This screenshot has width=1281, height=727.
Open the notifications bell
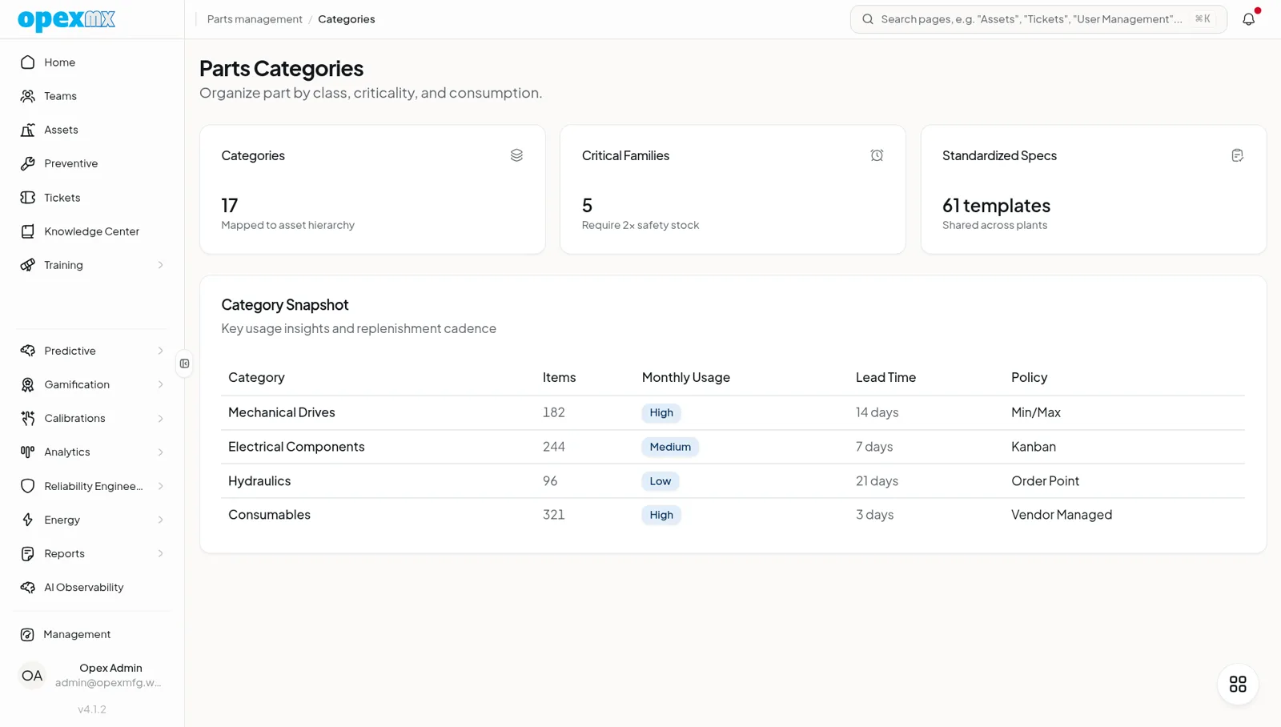click(1249, 19)
